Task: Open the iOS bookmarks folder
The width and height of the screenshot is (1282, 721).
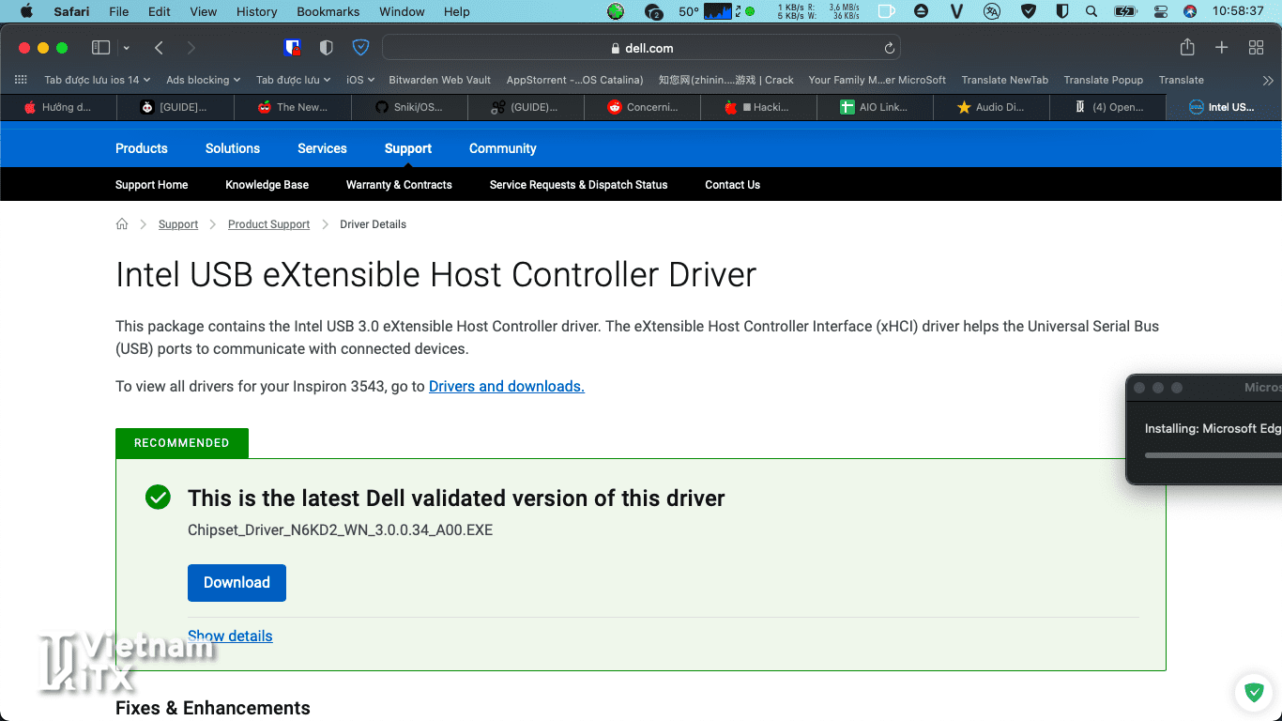Action: click(x=359, y=80)
